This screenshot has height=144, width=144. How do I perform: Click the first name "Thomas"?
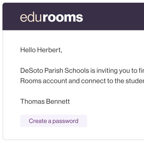tap(32, 101)
